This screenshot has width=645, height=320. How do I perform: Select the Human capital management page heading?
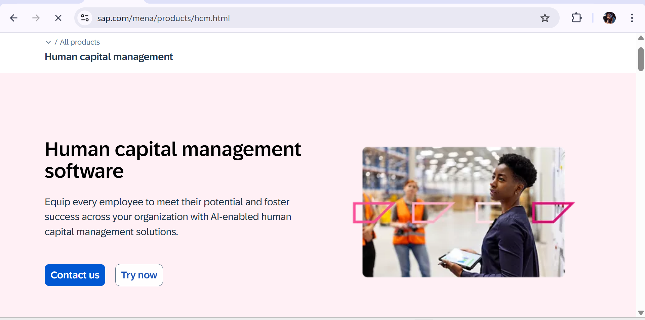[x=108, y=57]
